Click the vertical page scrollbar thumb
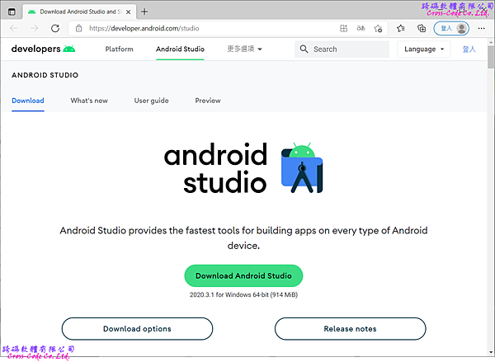 tap(491, 57)
